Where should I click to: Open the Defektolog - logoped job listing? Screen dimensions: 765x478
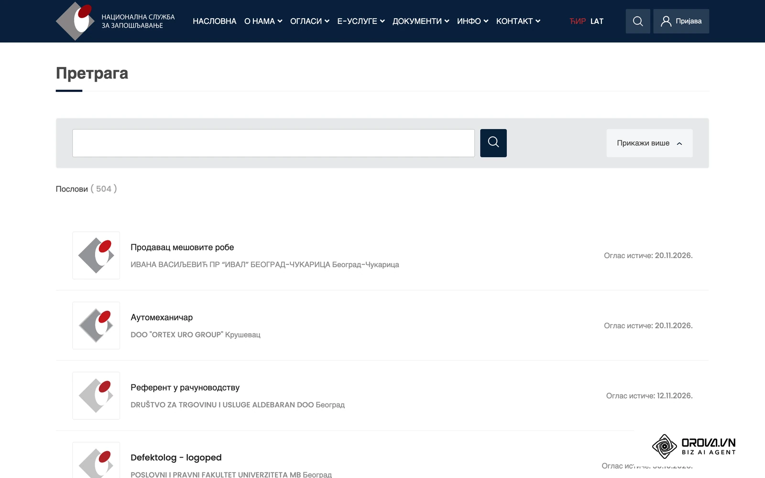click(x=176, y=457)
